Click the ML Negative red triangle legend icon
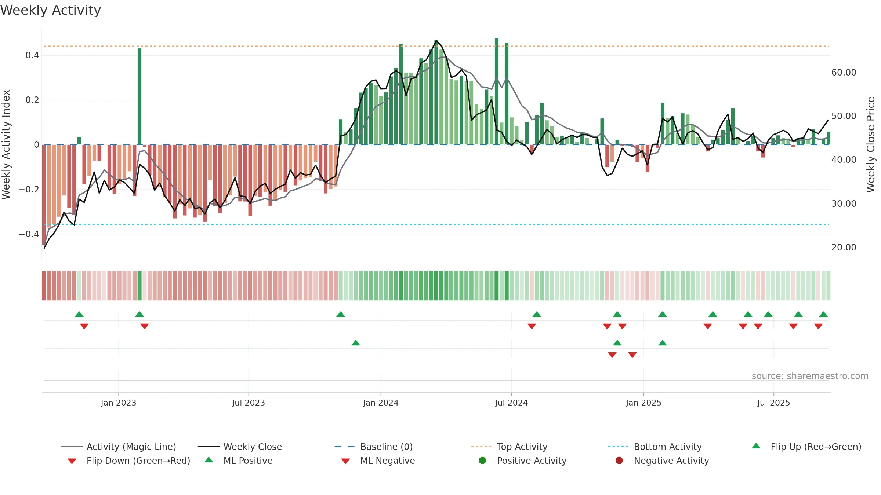The image size is (881, 495). [x=345, y=461]
